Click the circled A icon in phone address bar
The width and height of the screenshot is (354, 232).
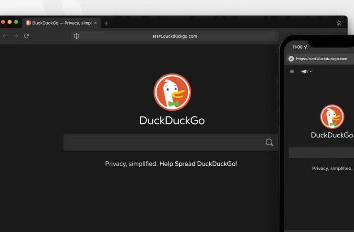[x=291, y=59]
